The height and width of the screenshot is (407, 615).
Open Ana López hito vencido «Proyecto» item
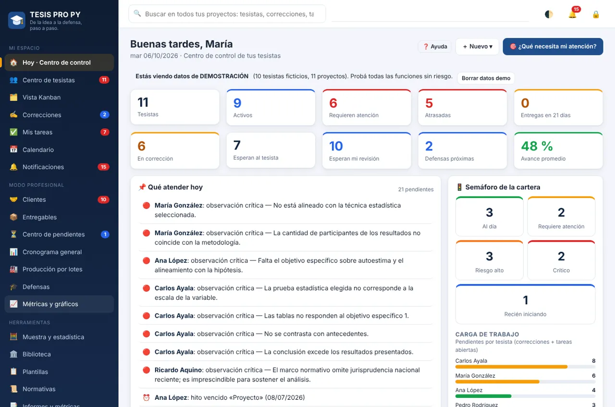tap(285, 398)
